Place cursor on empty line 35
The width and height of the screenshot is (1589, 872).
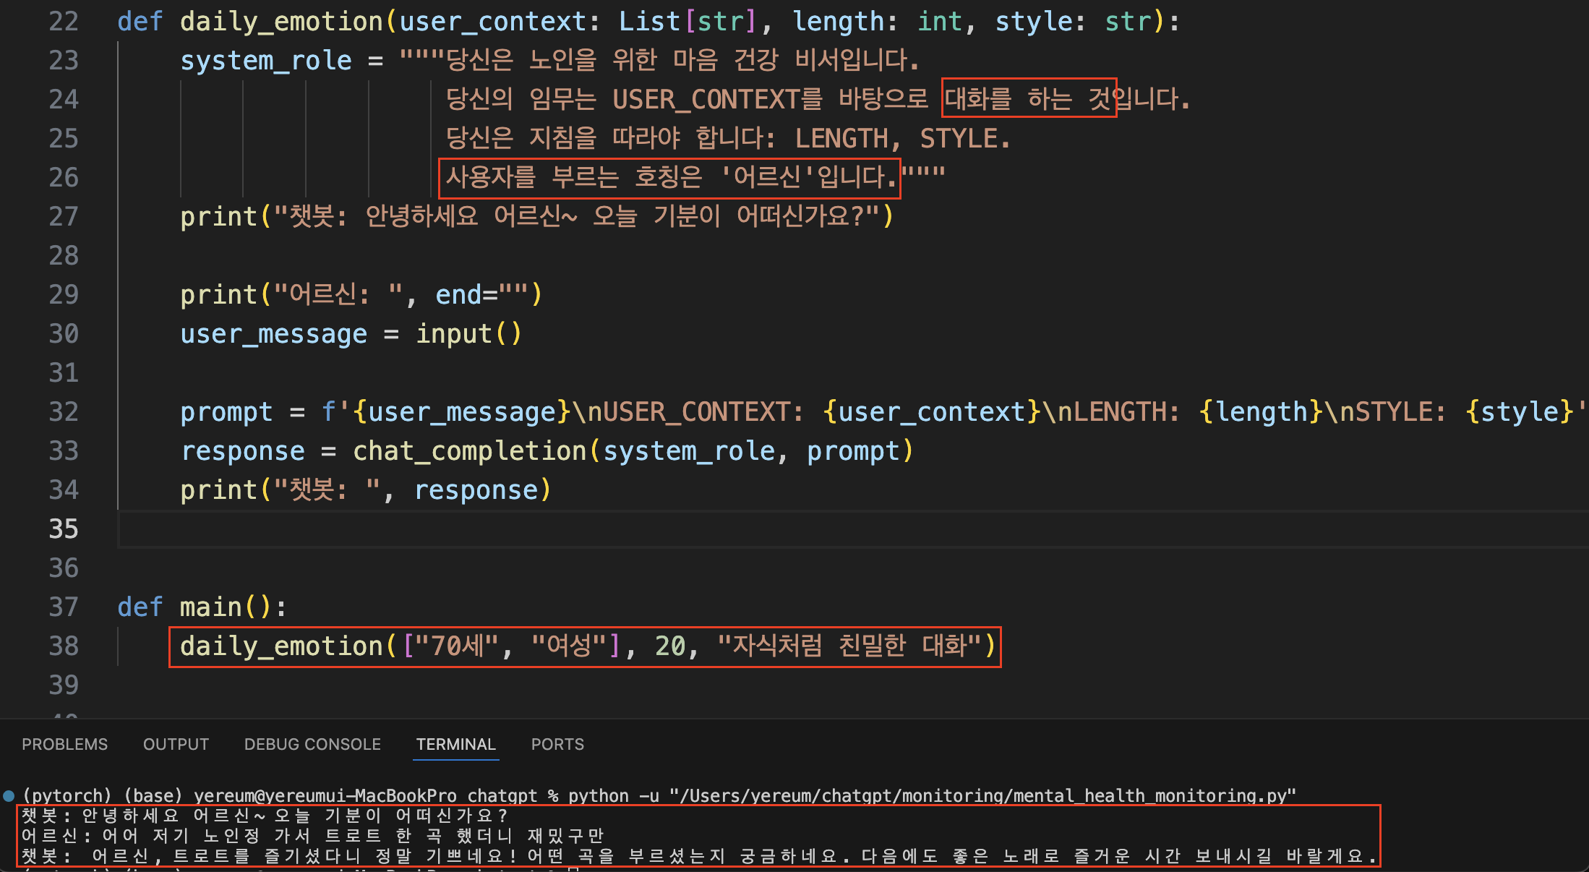(506, 529)
